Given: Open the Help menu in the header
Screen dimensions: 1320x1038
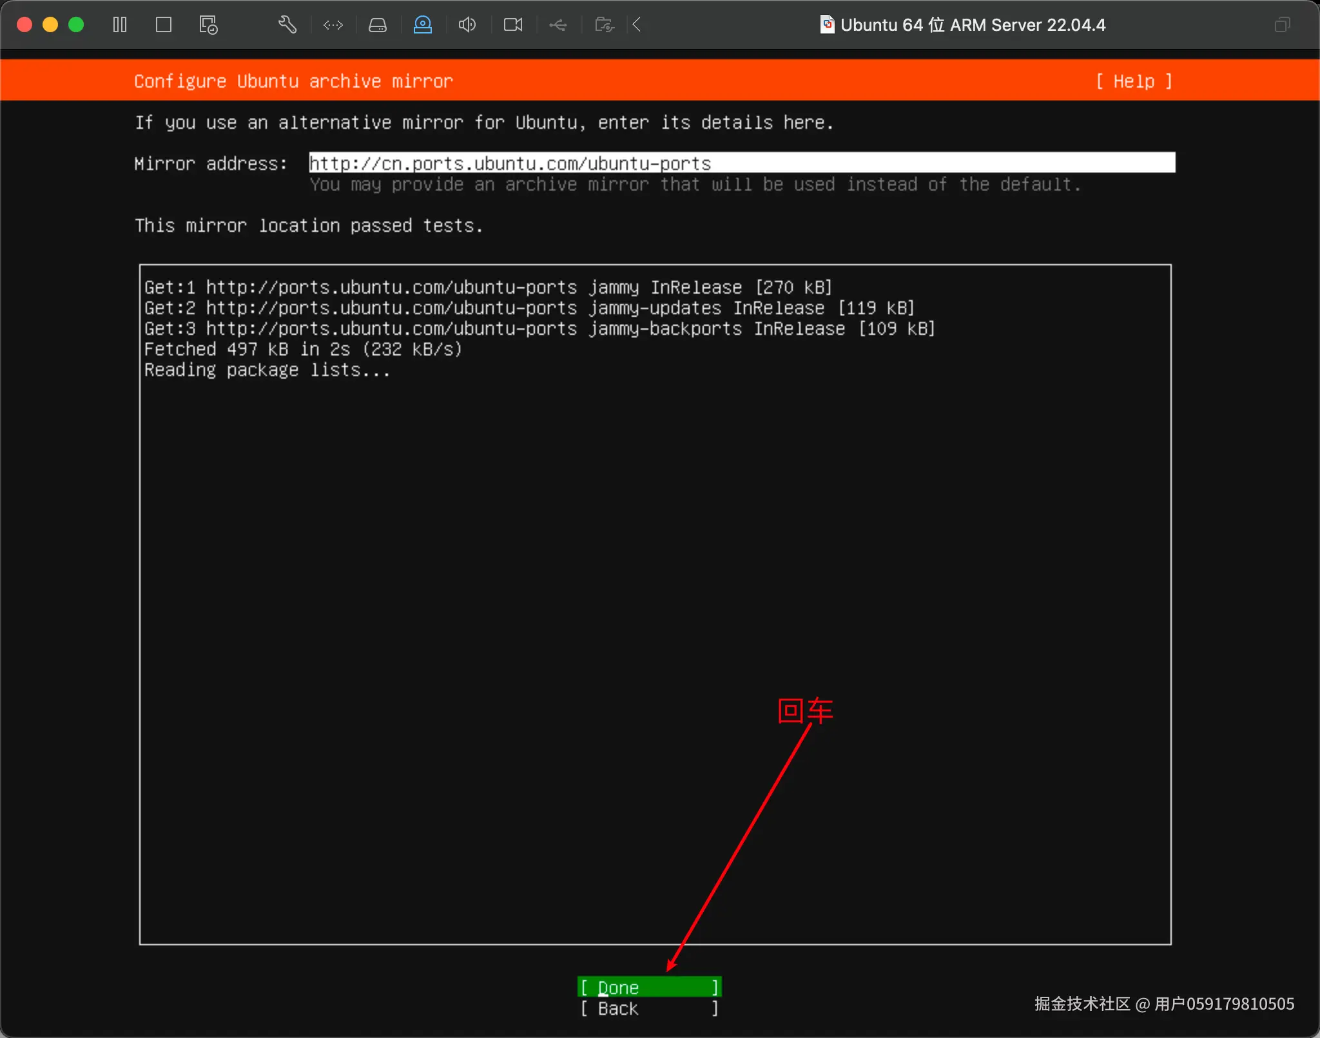Looking at the screenshot, I should tap(1134, 82).
